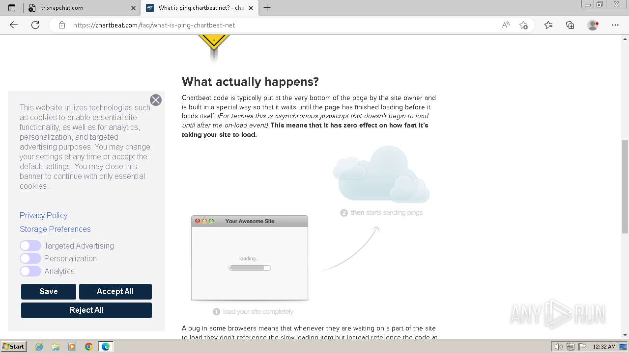The height and width of the screenshot is (353, 629).
Task: Click the network tray icon
Action: pyautogui.click(x=571, y=347)
